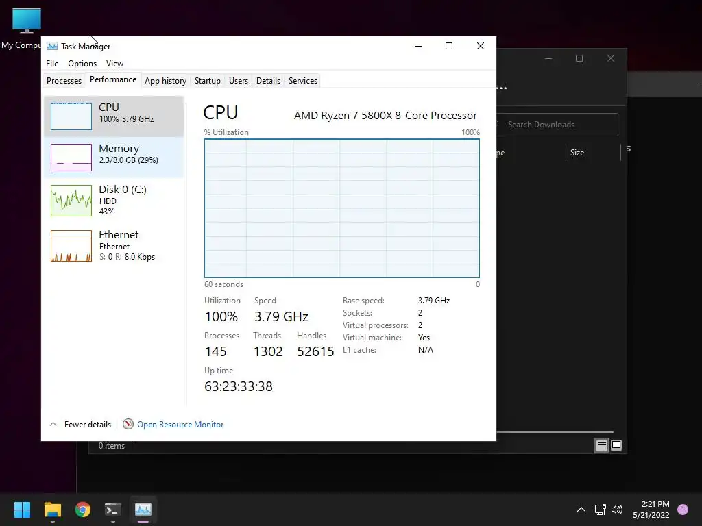Screen dimensions: 702x526
Task: Select the CPU performance graph thumbnail
Action: 71,116
